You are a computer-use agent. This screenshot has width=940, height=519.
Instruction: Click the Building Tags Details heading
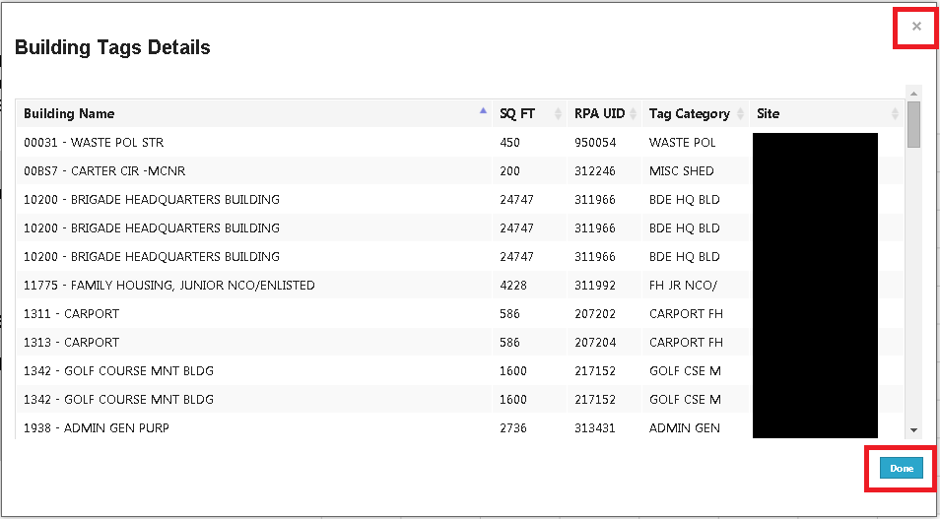112,47
